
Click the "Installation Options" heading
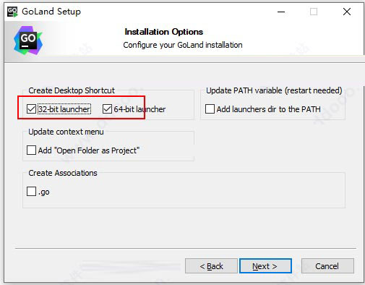[164, 32]
